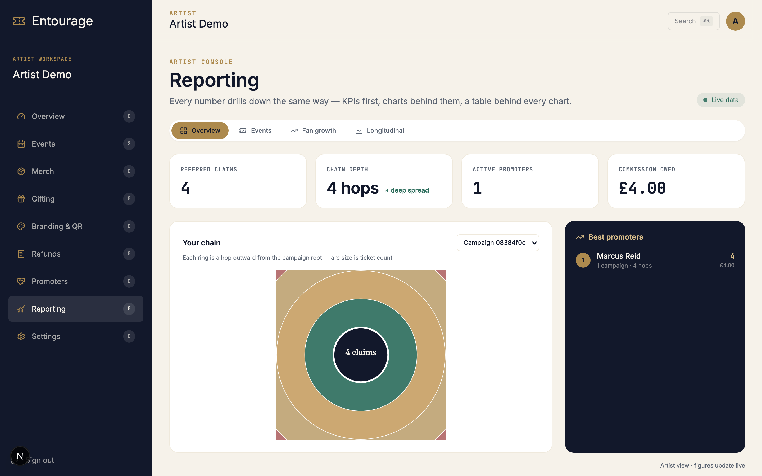The width and height of the screenshot is (762, 476).
Task: Switch to the Events reporting tab
Action: click(x=255, y=131)
